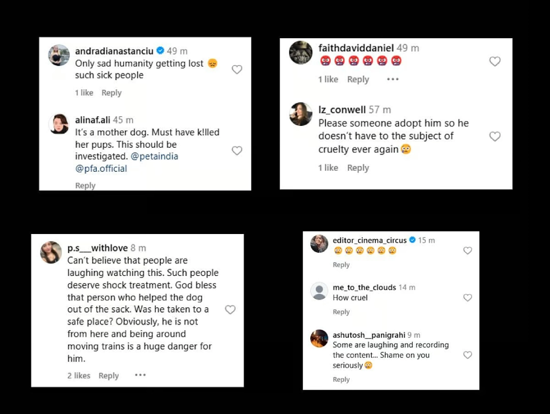Image resolution: width=550 pixels, height=414 pixels.
Task: Visit editor_cinema_circus username profile
Action: tap(370, 240)
